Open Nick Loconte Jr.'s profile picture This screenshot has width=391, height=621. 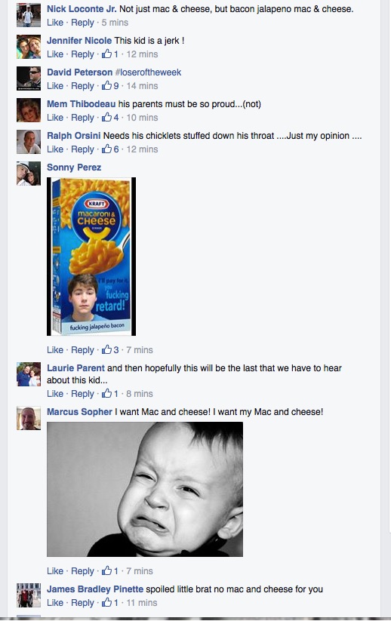point(29,15)
